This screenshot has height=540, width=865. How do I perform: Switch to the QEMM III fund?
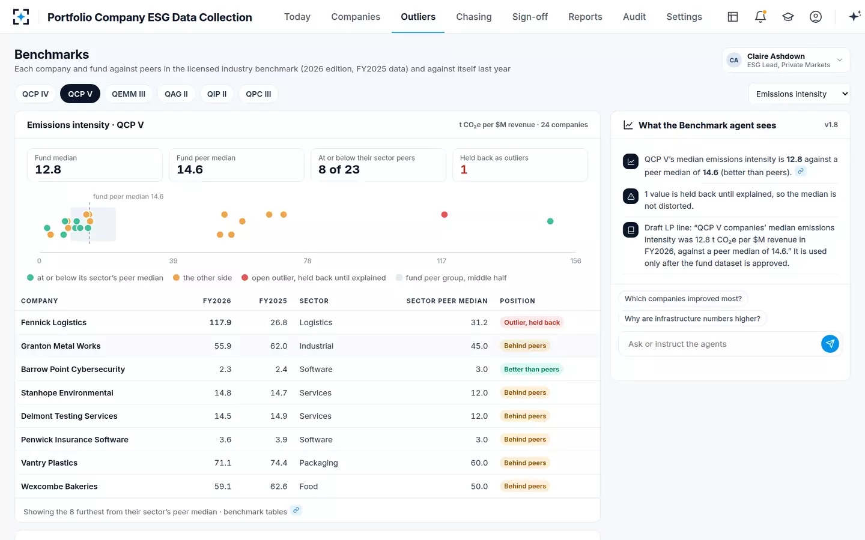click(x=129, y=94)
